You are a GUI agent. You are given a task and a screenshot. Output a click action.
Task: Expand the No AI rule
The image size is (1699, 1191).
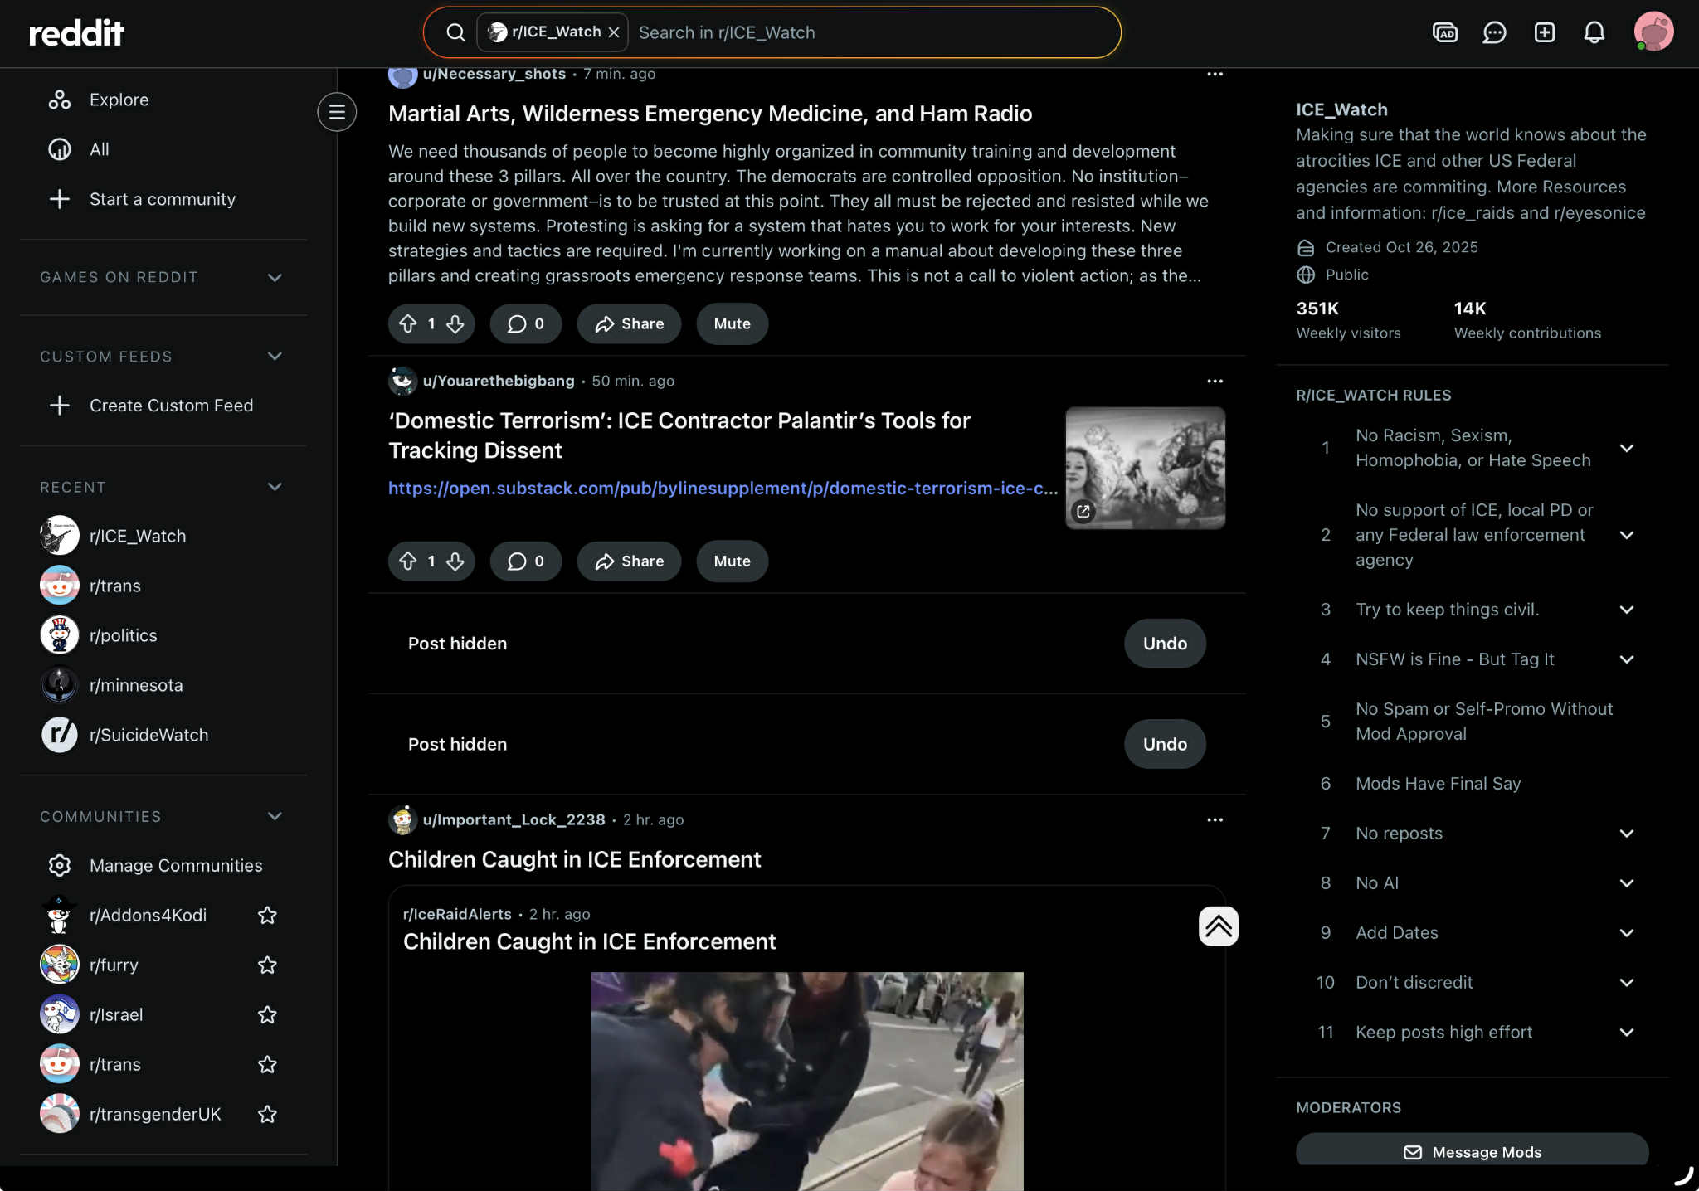[x=1626, y=883]
